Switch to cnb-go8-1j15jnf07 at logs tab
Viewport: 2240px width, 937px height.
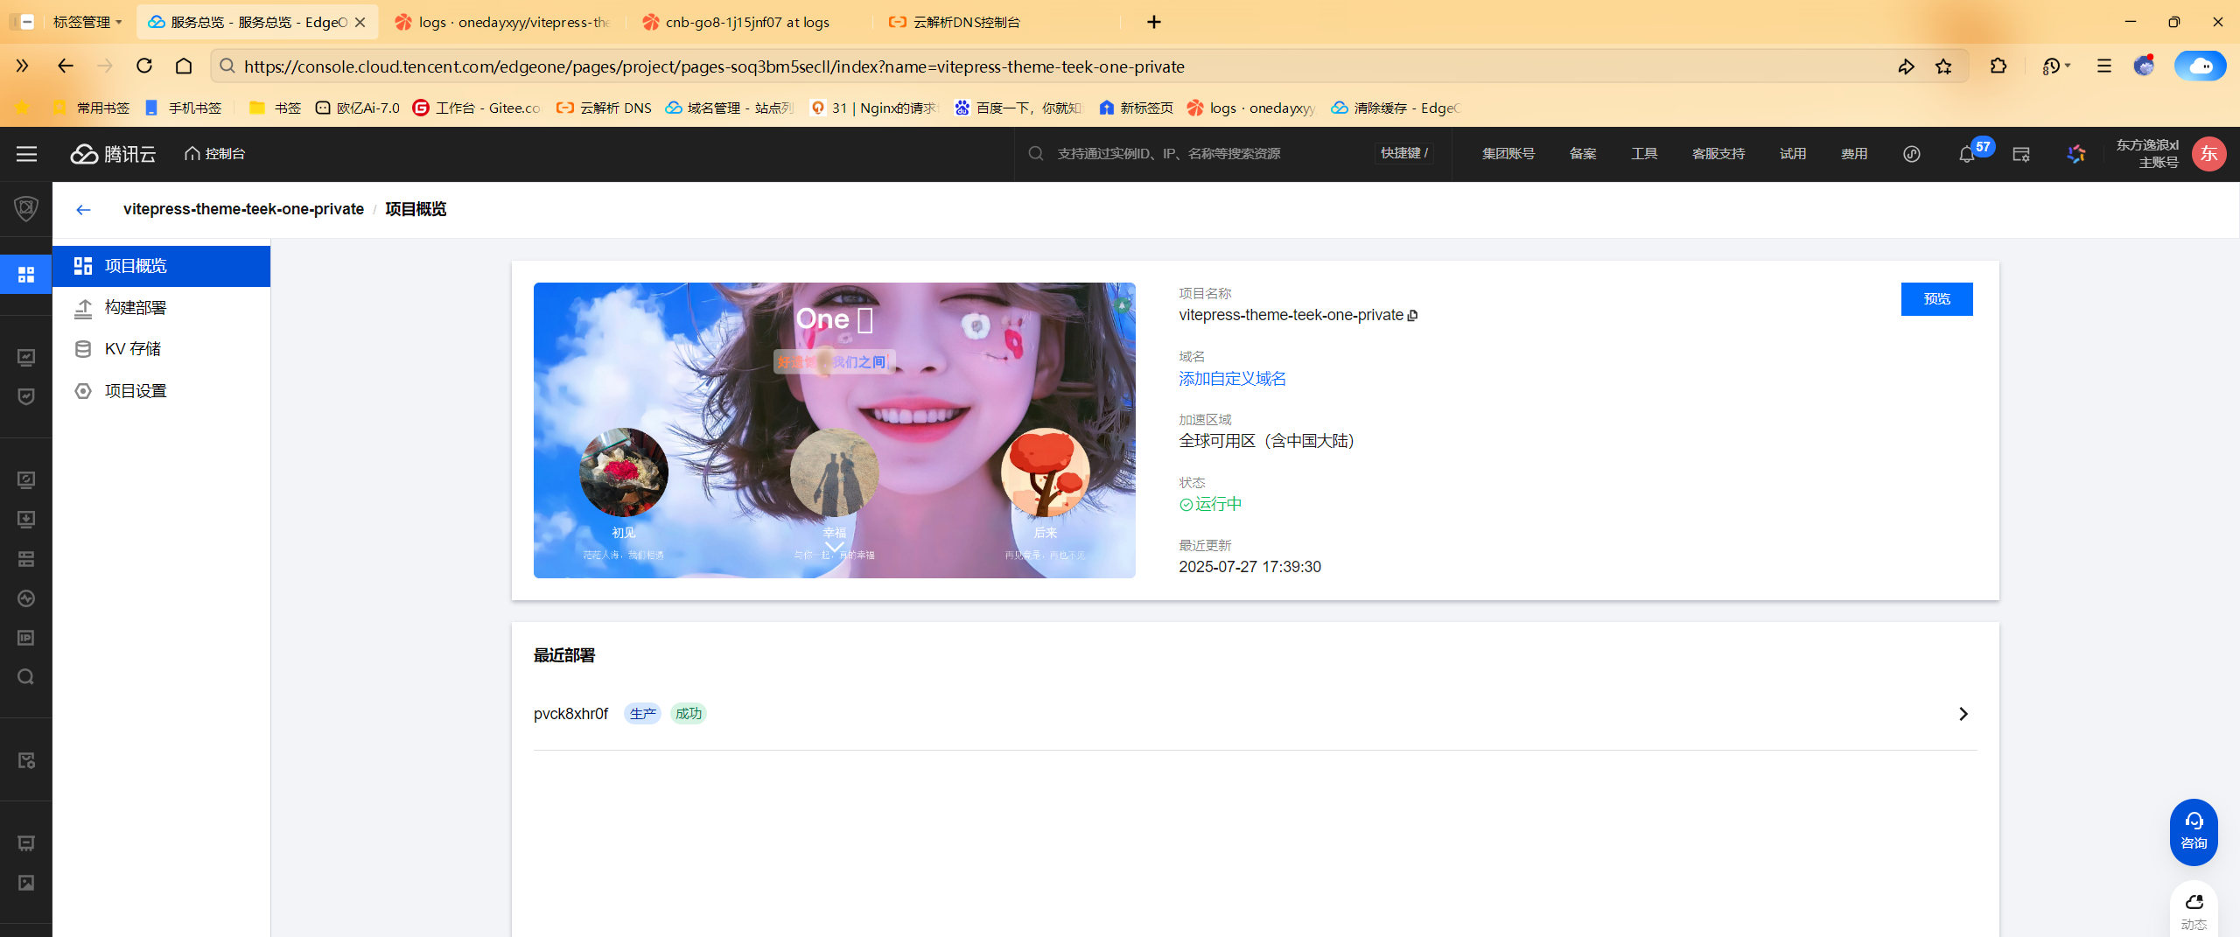point(749,22)
